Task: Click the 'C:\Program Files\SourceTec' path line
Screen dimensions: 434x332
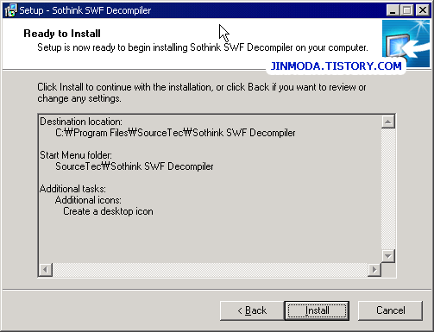Action: (175, 133)
